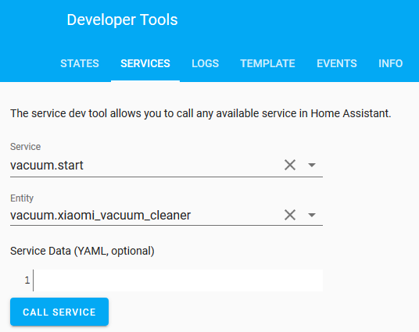This screenshot has width=419, height=332.
Task: Click the Service Data (YAML, optional) label
Action: pyautogui.click(x=82, y=251)
